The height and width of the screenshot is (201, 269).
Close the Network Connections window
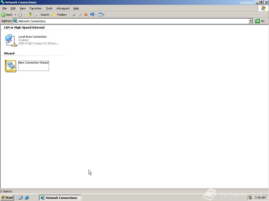266,2
